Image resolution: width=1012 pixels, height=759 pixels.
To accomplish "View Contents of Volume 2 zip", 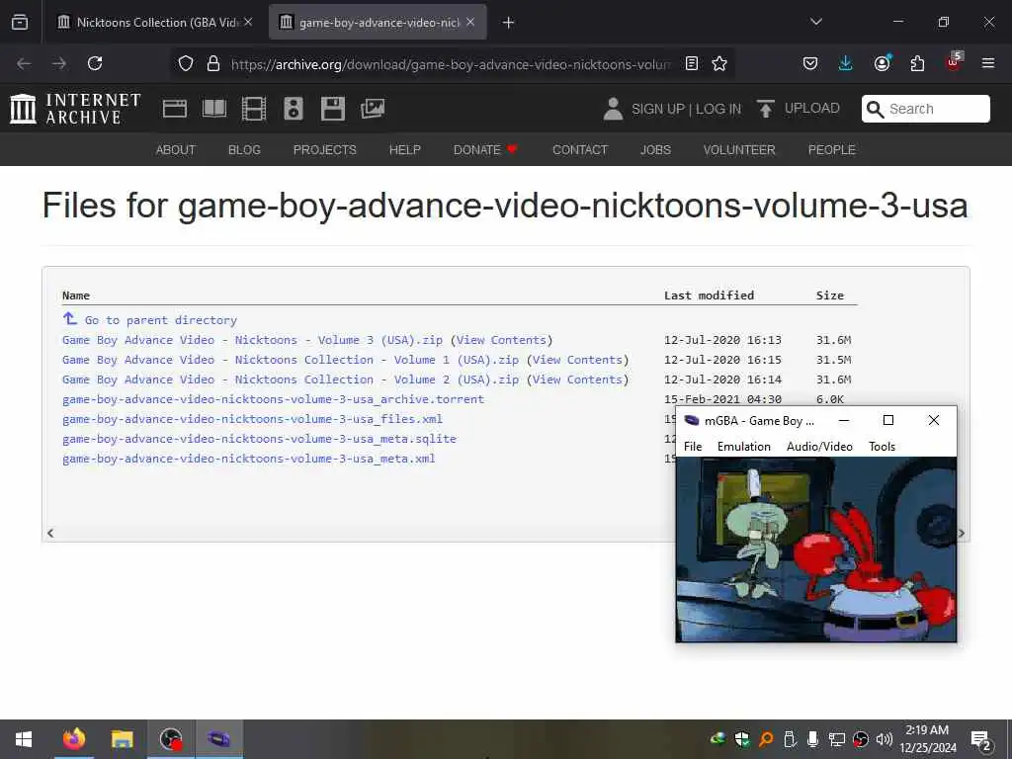I will coord(577,380).
